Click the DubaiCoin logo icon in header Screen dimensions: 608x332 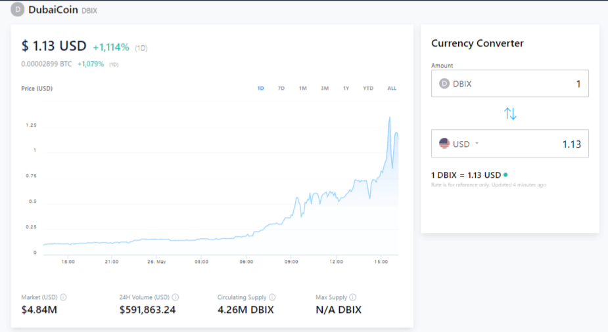tap(18, 9)
